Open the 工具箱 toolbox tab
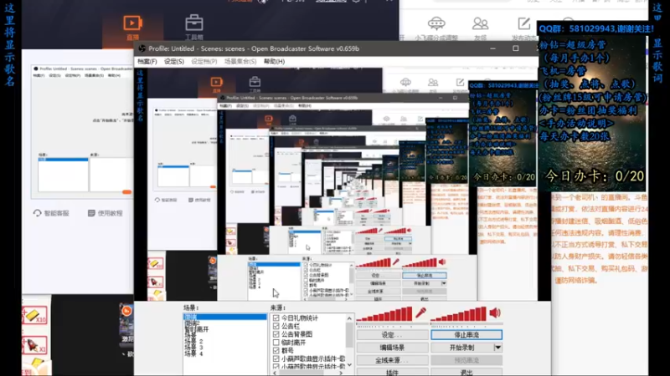 coord(194,28)
